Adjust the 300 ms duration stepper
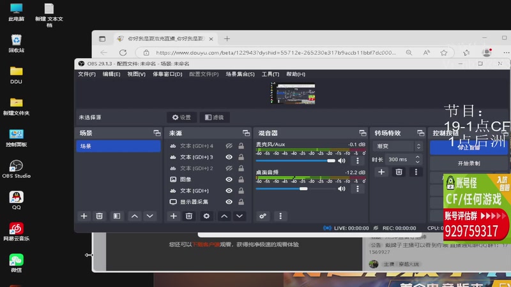511x287 pixels. pos(418,159)
